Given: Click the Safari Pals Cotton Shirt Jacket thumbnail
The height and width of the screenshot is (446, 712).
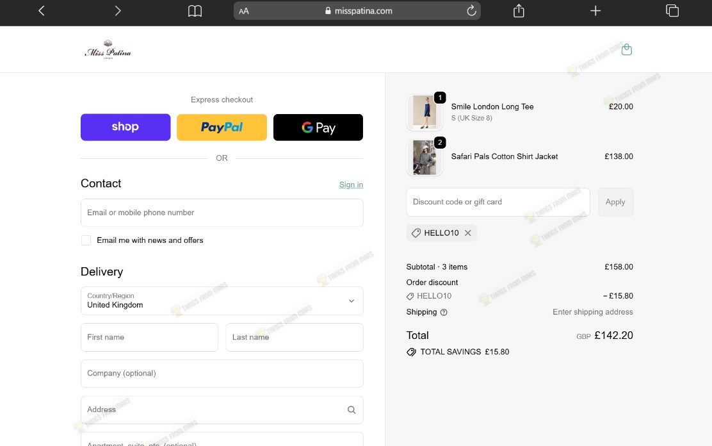Looking at the screenshot, I should coord(425,157).
